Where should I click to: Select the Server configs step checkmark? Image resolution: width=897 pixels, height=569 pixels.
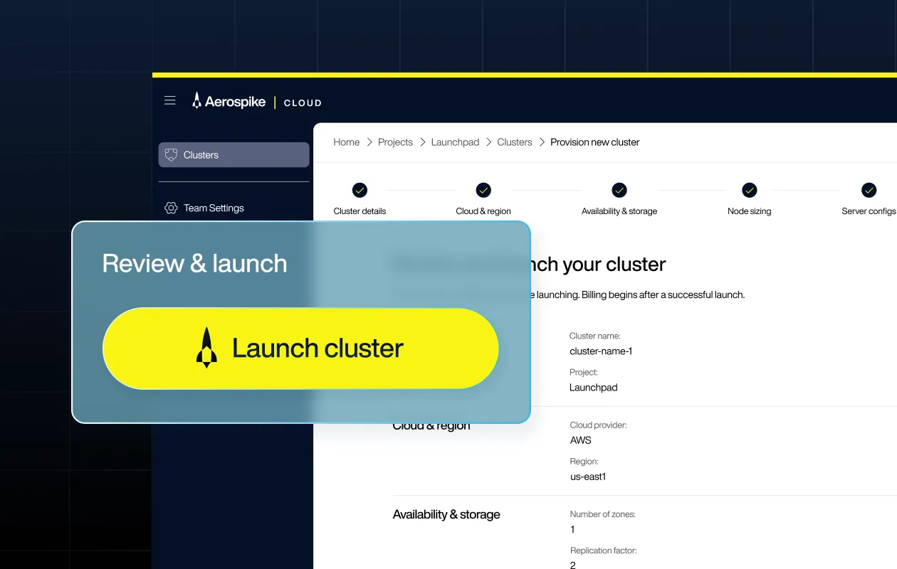pyautogui.click(x=869, y=190)
